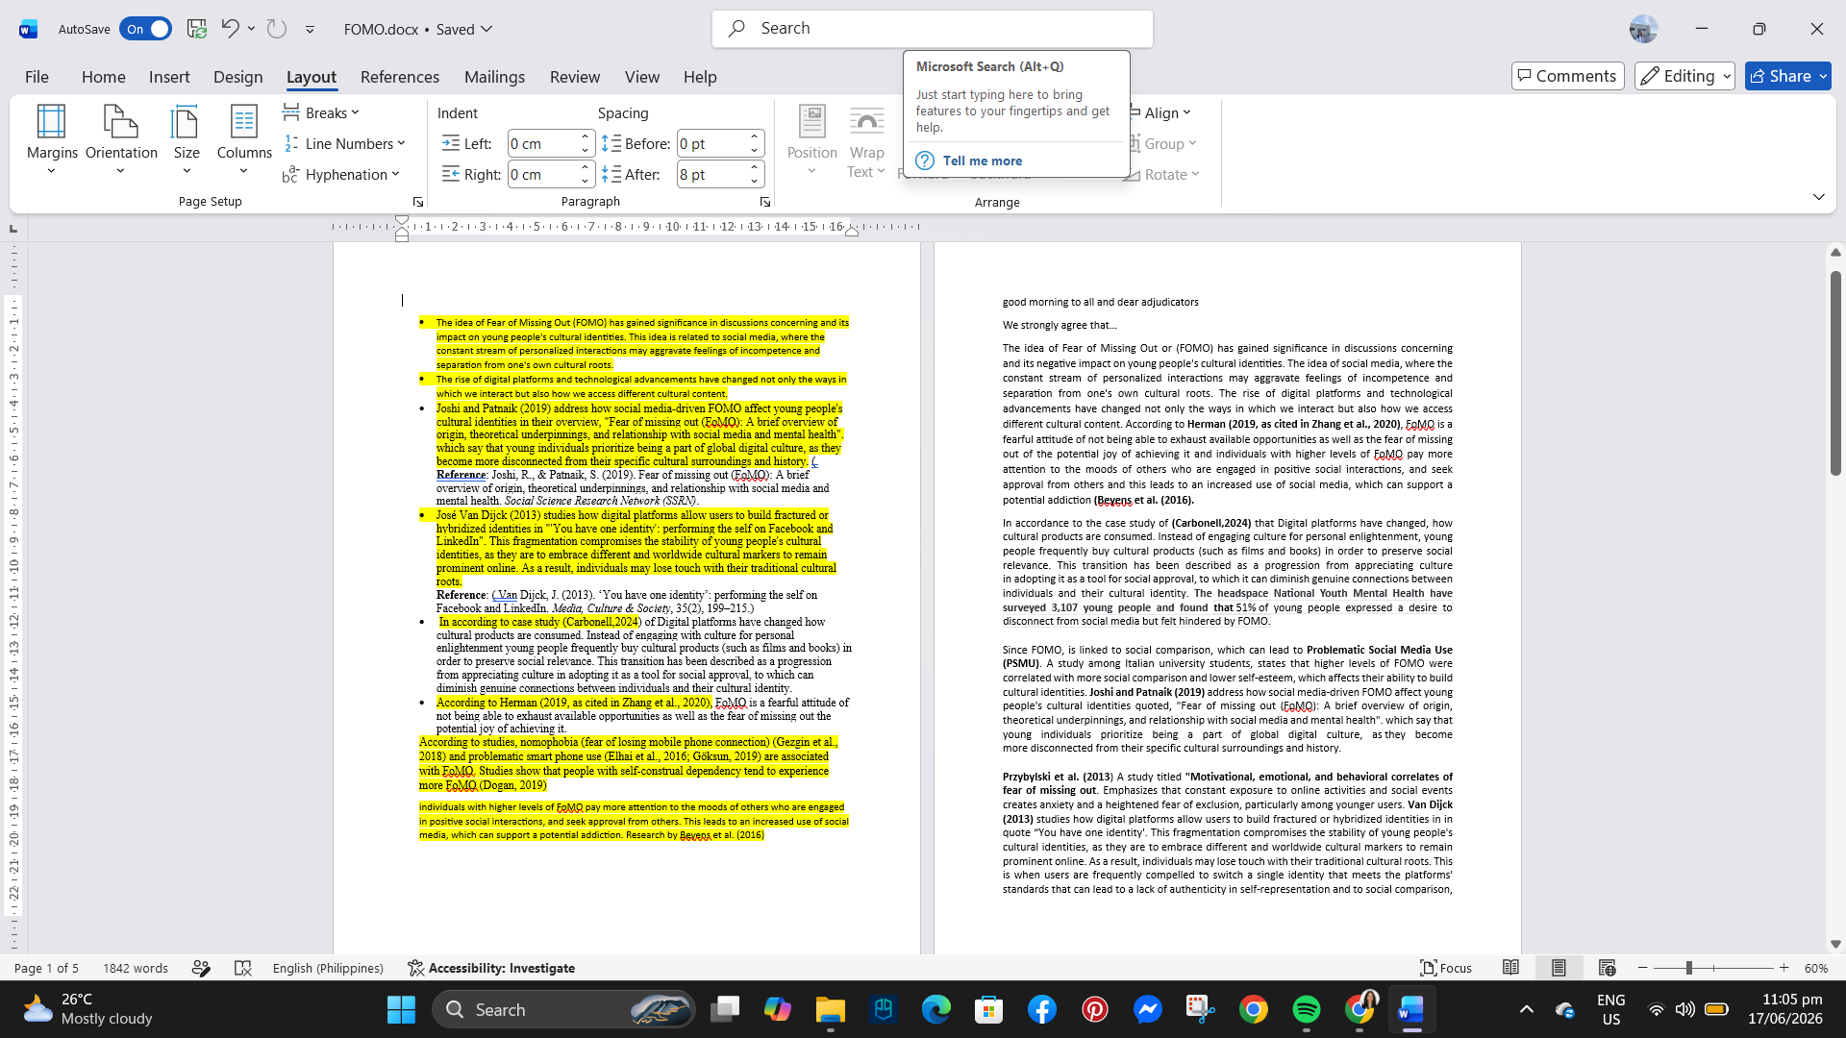Open Customize Quick Access Toolbar dropdown
This screenshot has height=1038, width=1846.
pos(310,29)
